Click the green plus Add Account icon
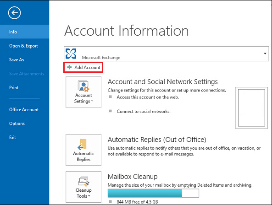 pyautogui.click(x=69, y=67)
